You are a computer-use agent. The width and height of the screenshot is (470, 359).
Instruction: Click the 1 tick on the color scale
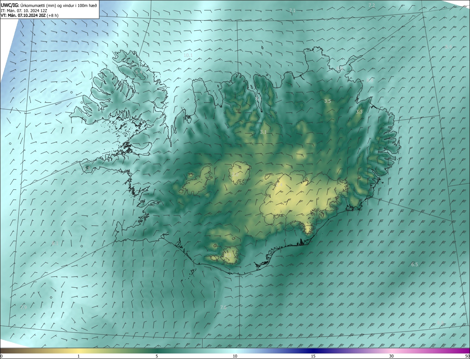pos(79,356)
